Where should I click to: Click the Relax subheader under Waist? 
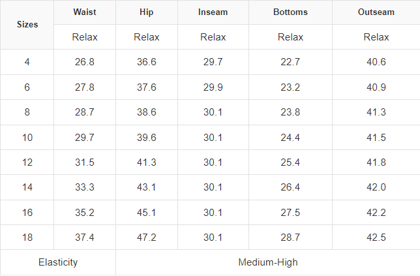coord(85,37)
